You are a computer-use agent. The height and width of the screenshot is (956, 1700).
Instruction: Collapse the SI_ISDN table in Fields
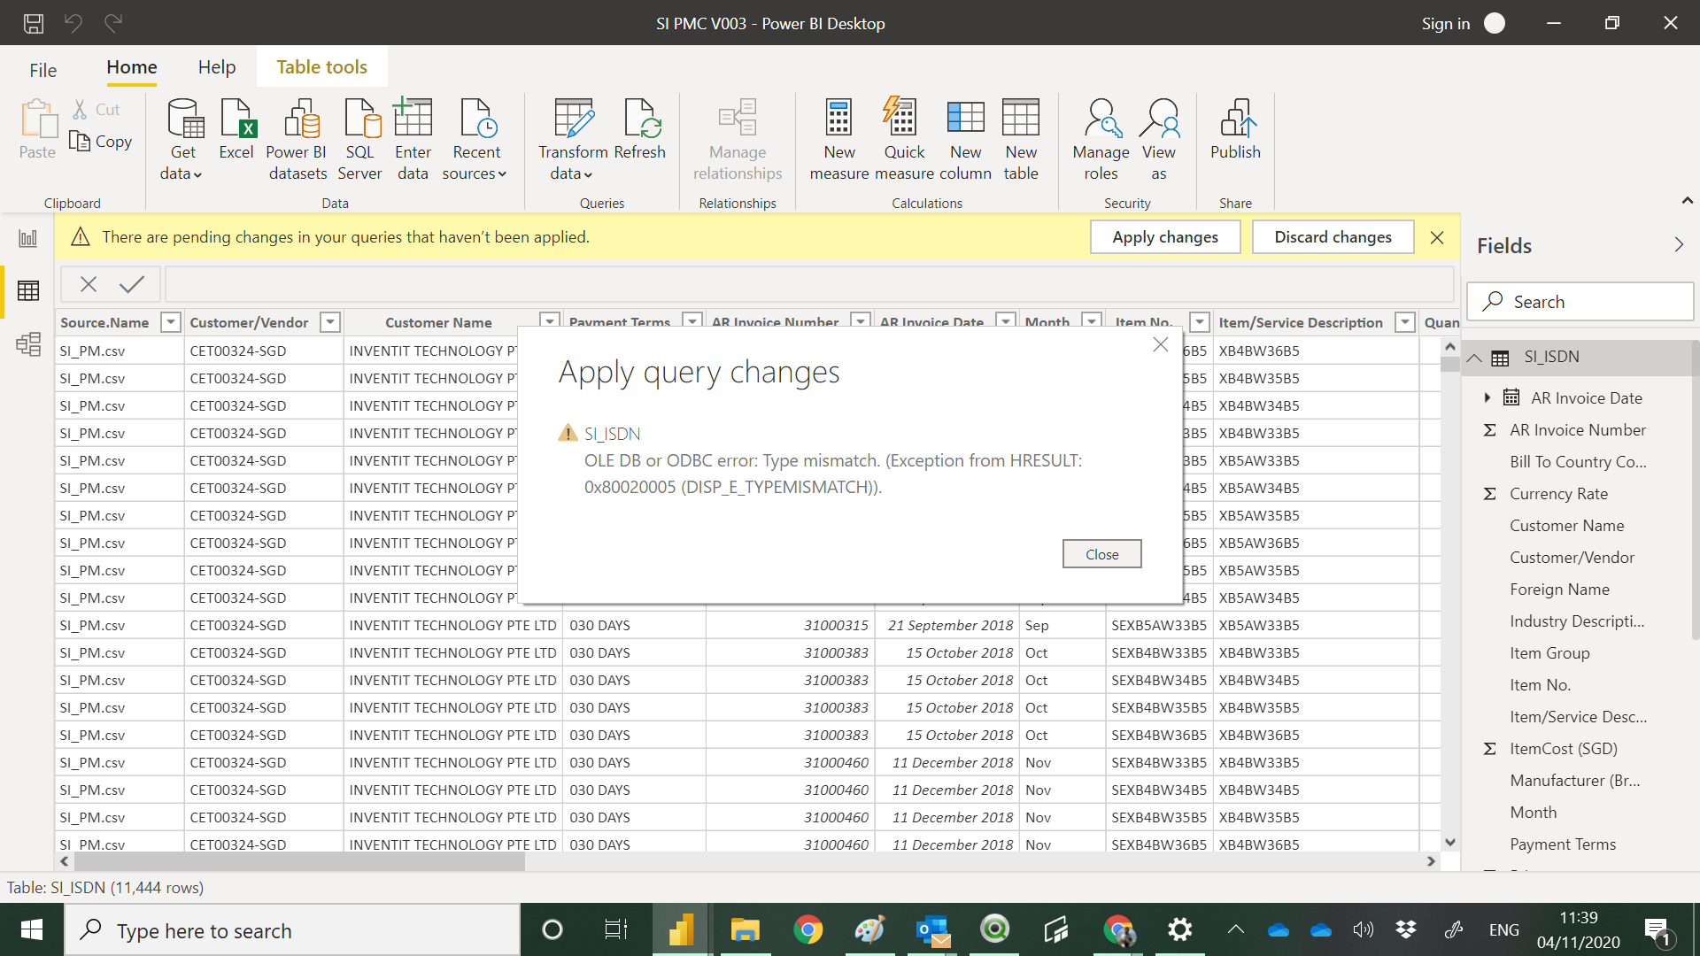click(x=1474, y=358)
